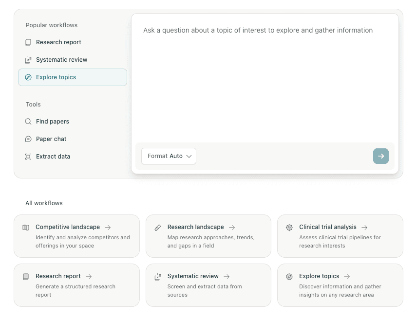
Task: Click the Systematic review card arrow
Action: pyautogui.click(x=227, y=277)
